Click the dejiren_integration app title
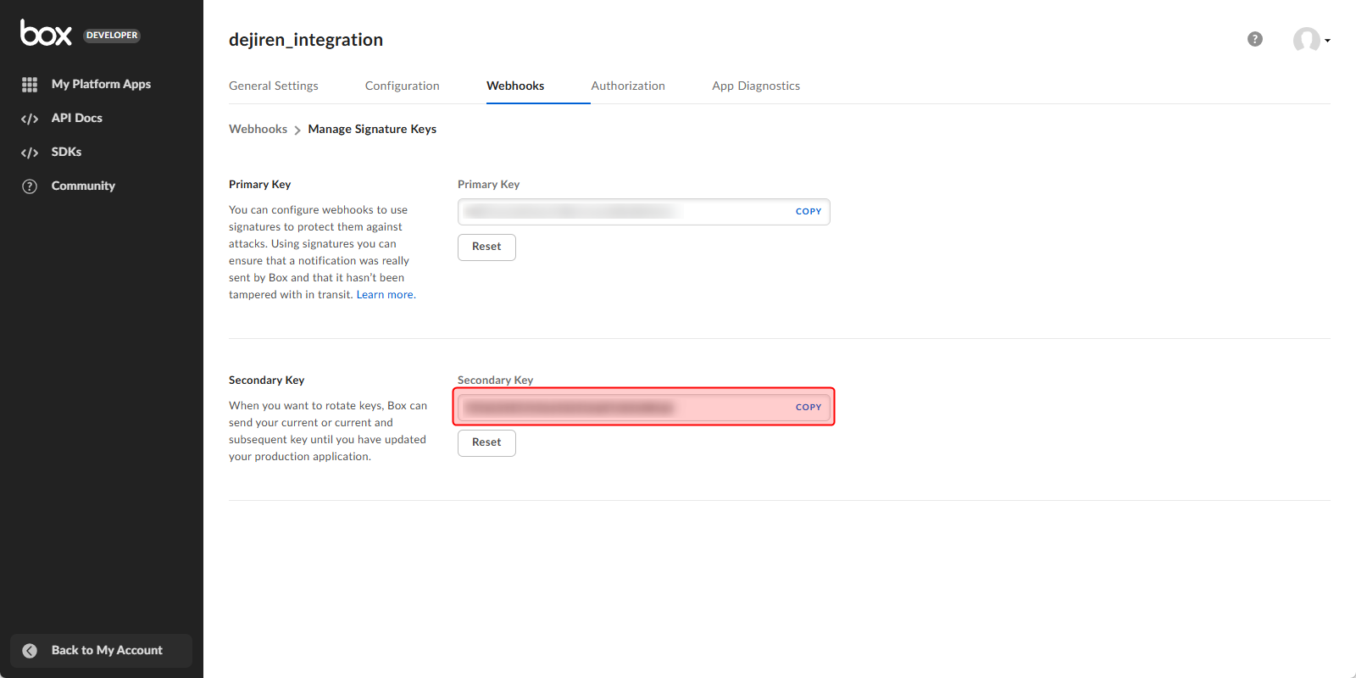Screen dimensions: 1356x678 tap(306, 40)
